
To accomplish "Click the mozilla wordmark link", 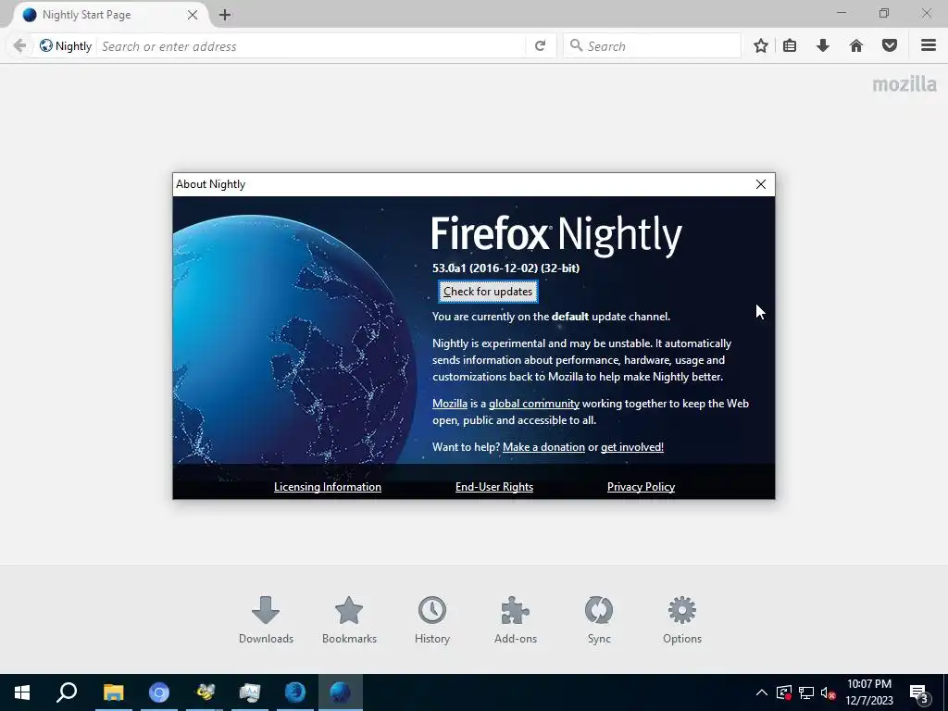I will click(904, 83).
